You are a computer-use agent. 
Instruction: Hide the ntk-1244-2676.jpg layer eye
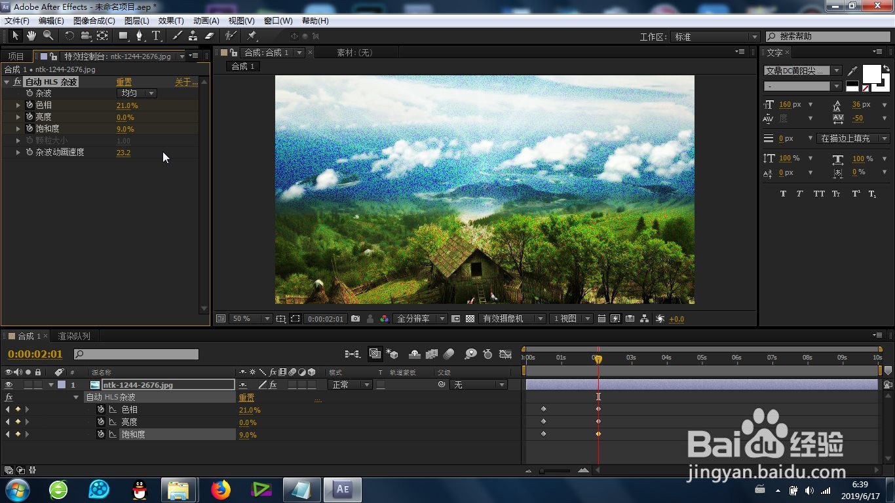(x=9, y=385)
